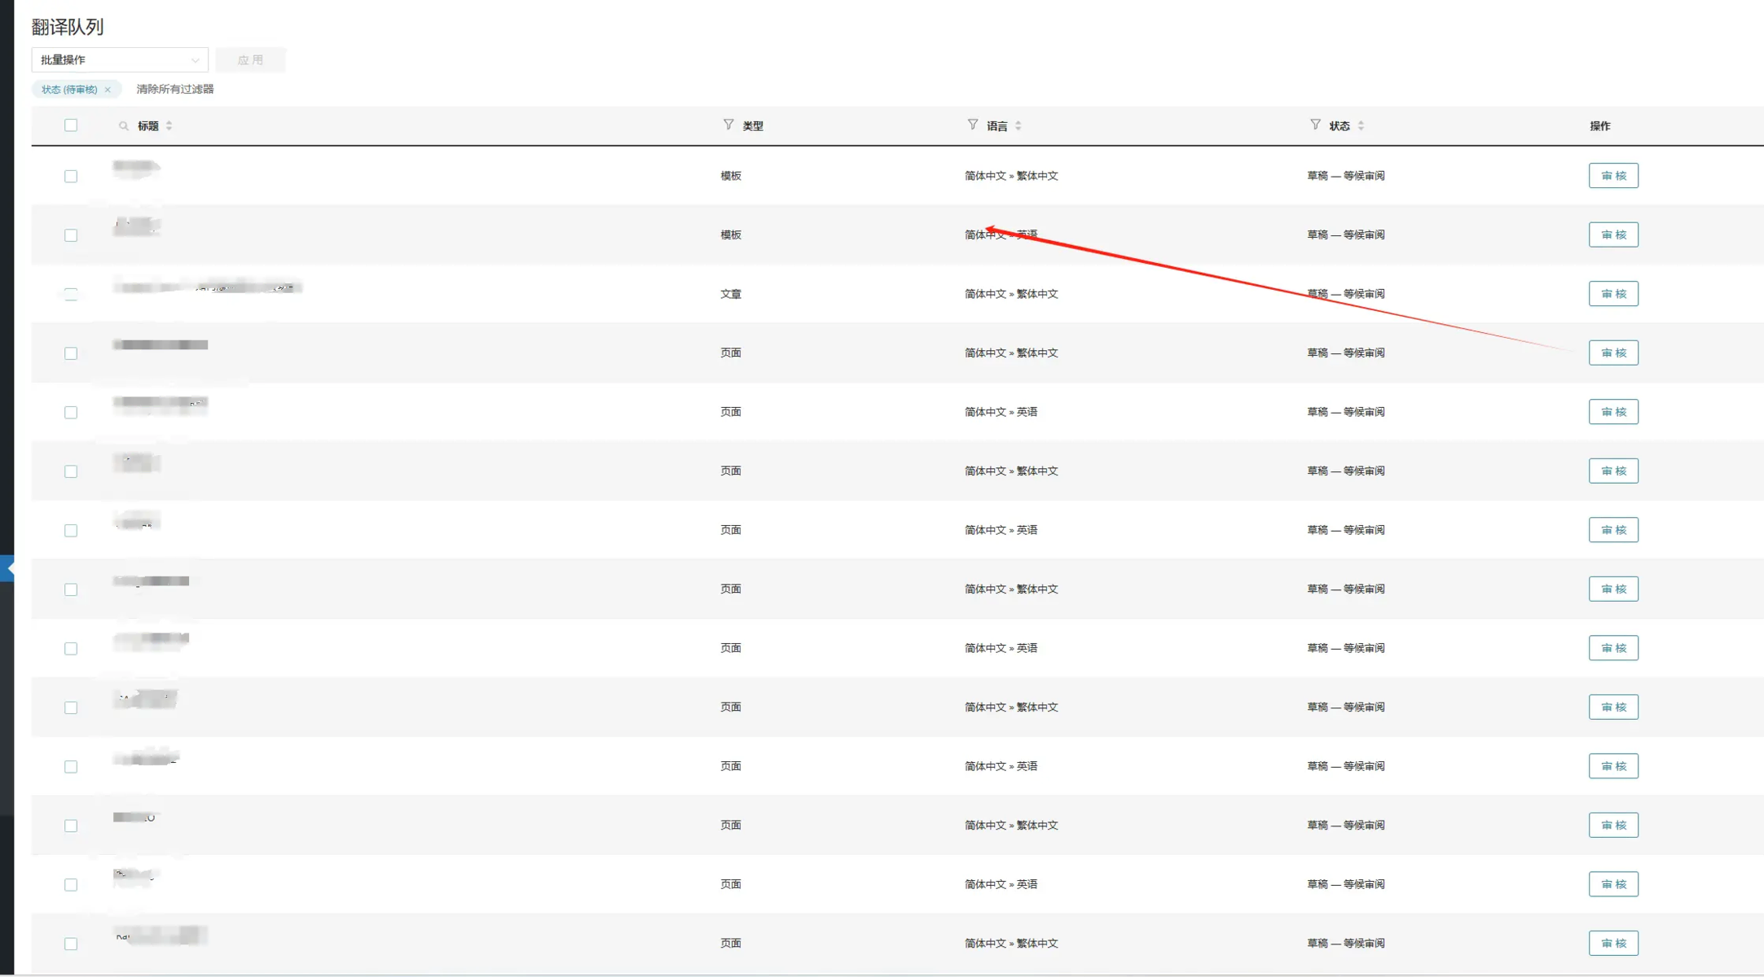Click the 翻译队列 page heading
This screenshot has width=1764, height=977.
(68, 27)
